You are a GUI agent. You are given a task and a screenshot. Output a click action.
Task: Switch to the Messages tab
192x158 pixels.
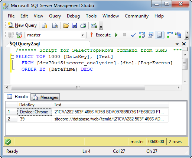(45, 97)
